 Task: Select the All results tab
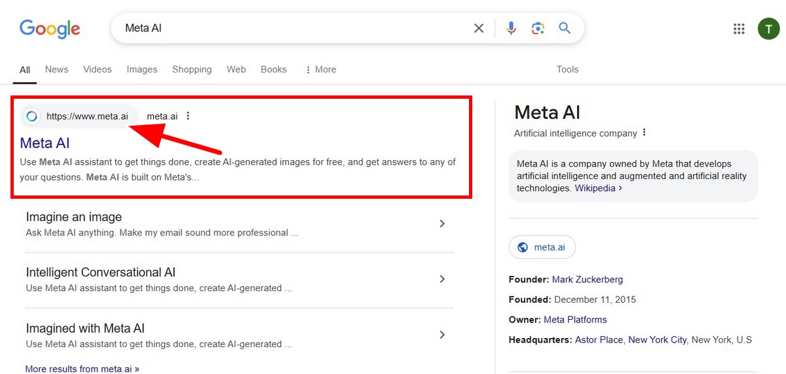(x=25, y=69)
